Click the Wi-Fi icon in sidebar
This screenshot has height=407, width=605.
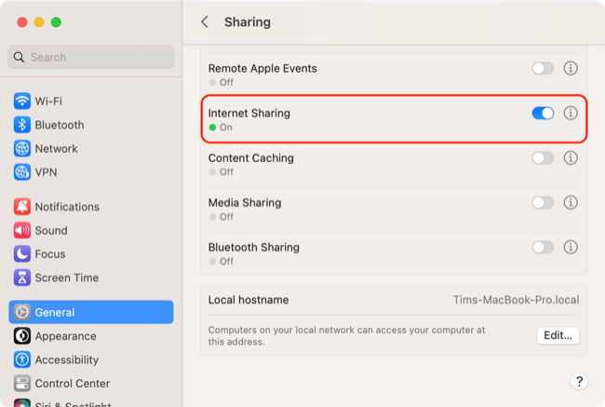pyautogui.click(x=22, y=101)
